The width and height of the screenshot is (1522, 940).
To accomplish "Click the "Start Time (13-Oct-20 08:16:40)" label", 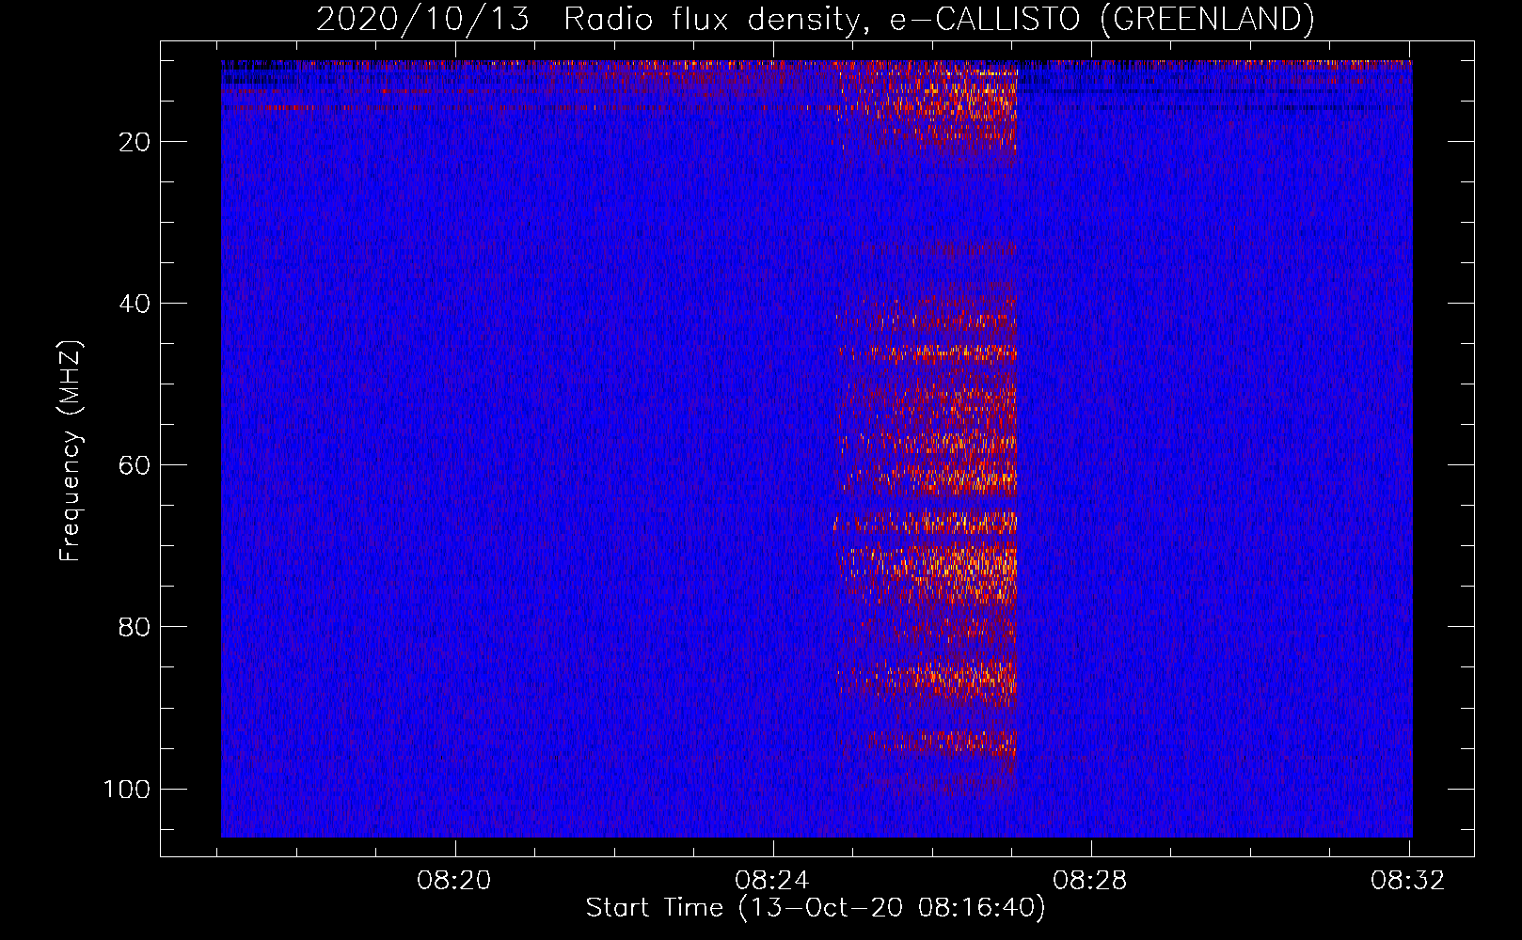I will coord(816,908).
